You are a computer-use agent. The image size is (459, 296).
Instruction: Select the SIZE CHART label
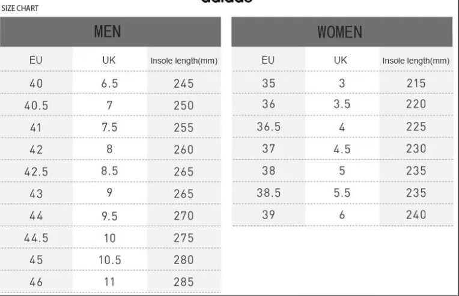tap(20, 8)
